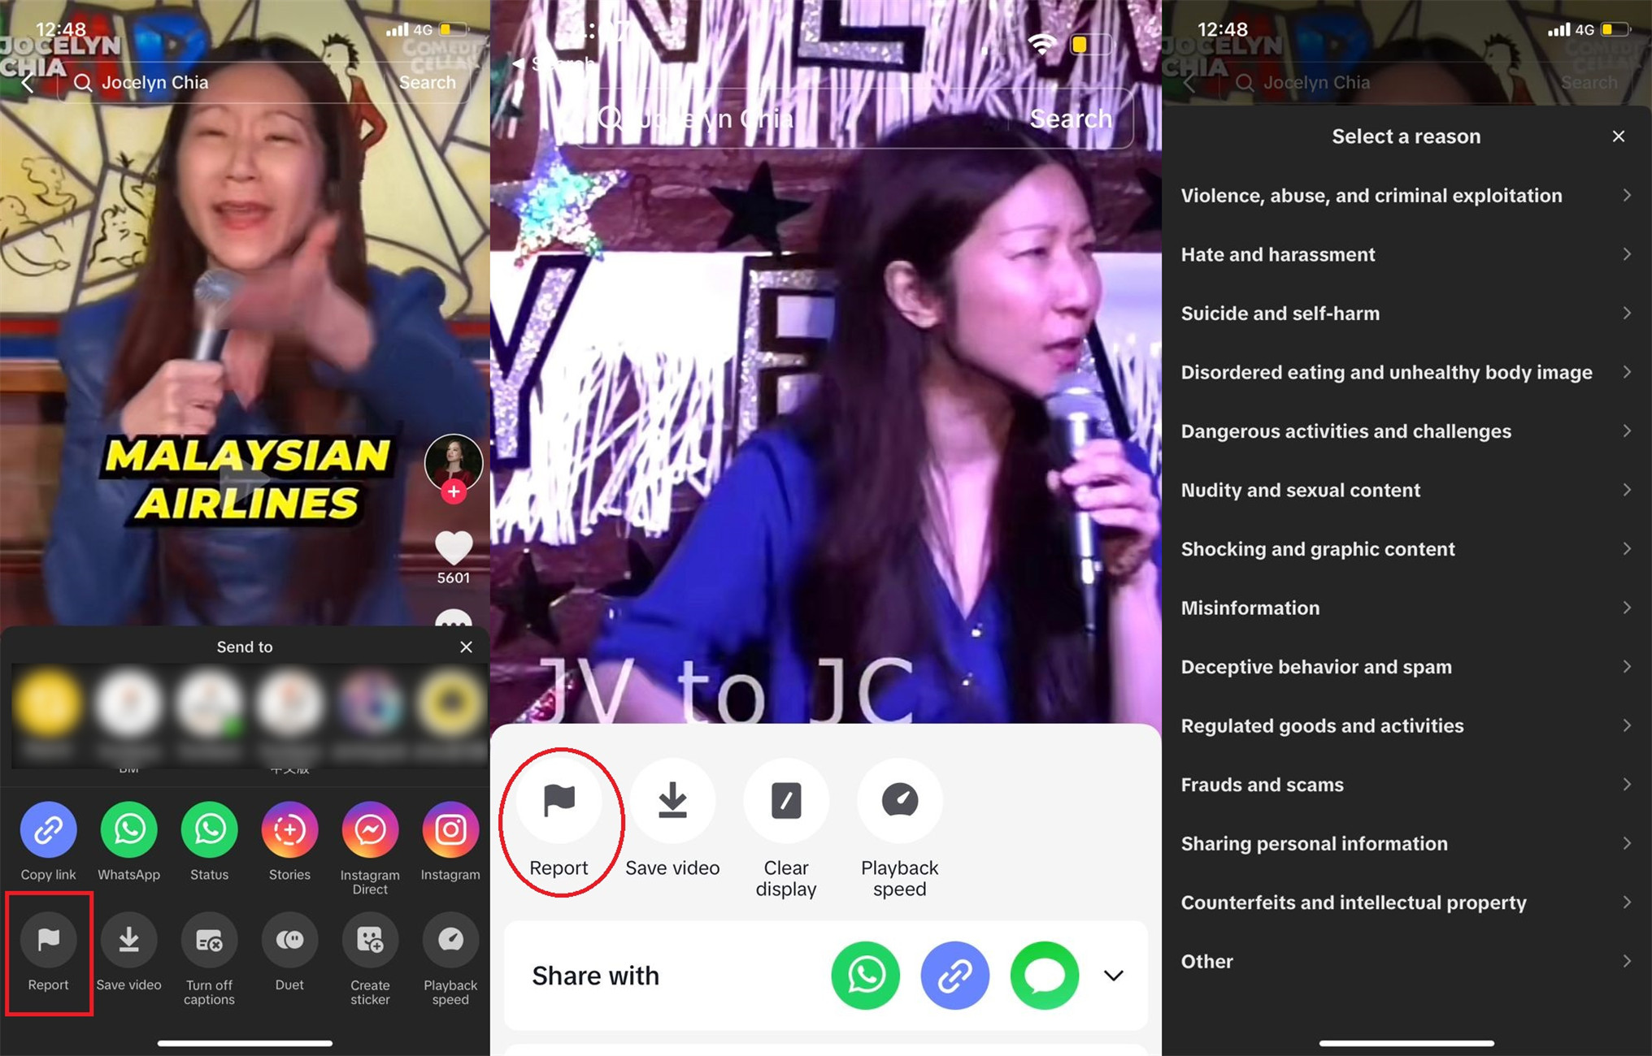Tap Create sticker icon
This screenshot has width=1652, height=1056.
370,940
